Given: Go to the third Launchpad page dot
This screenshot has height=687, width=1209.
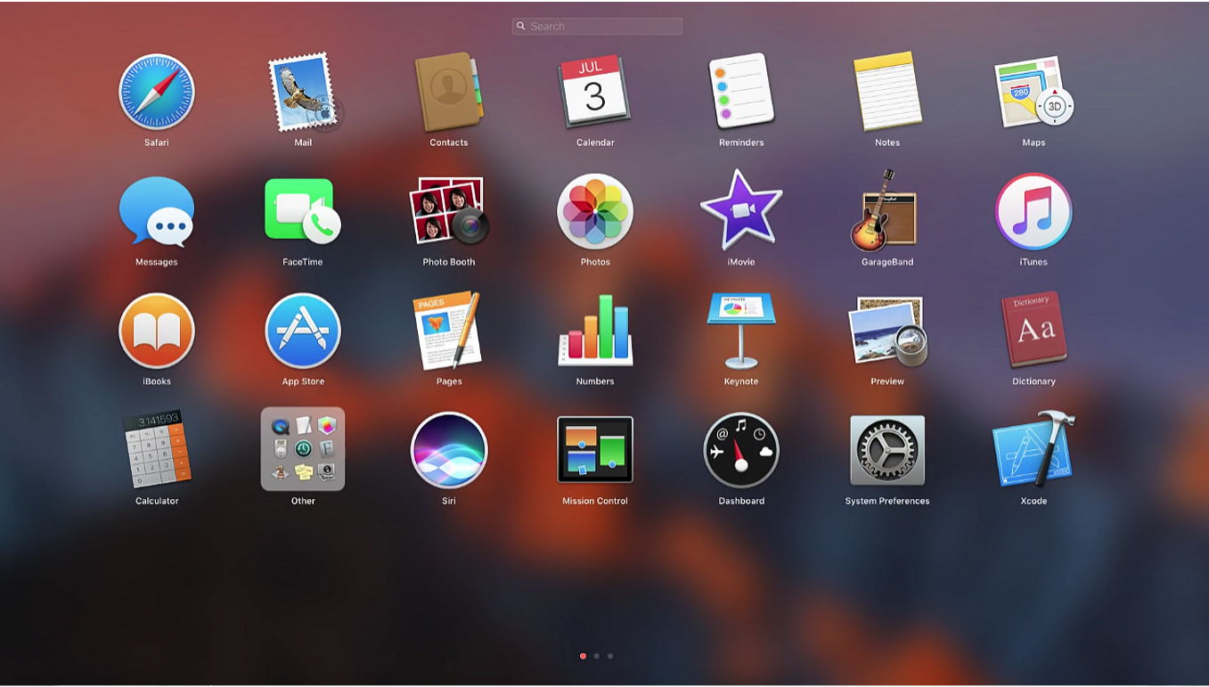Looking at the screenshot, I should (x=609, y=656).
